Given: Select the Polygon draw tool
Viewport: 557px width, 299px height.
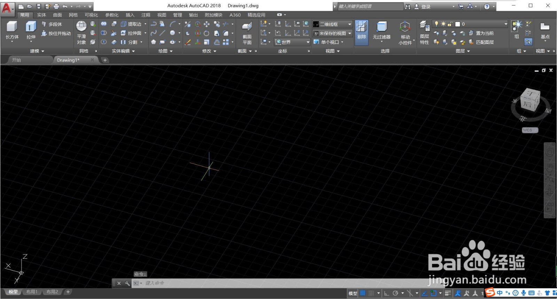Looking at the screenshot, I should pyautogui.click(x=153, y=42).
